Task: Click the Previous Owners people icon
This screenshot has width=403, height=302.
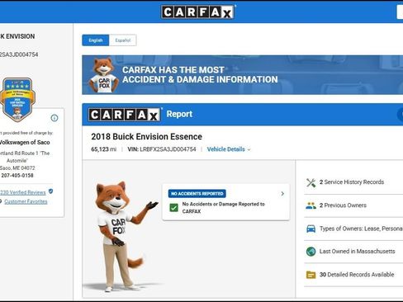Action: pyautogui.click(x=311, y=205)
